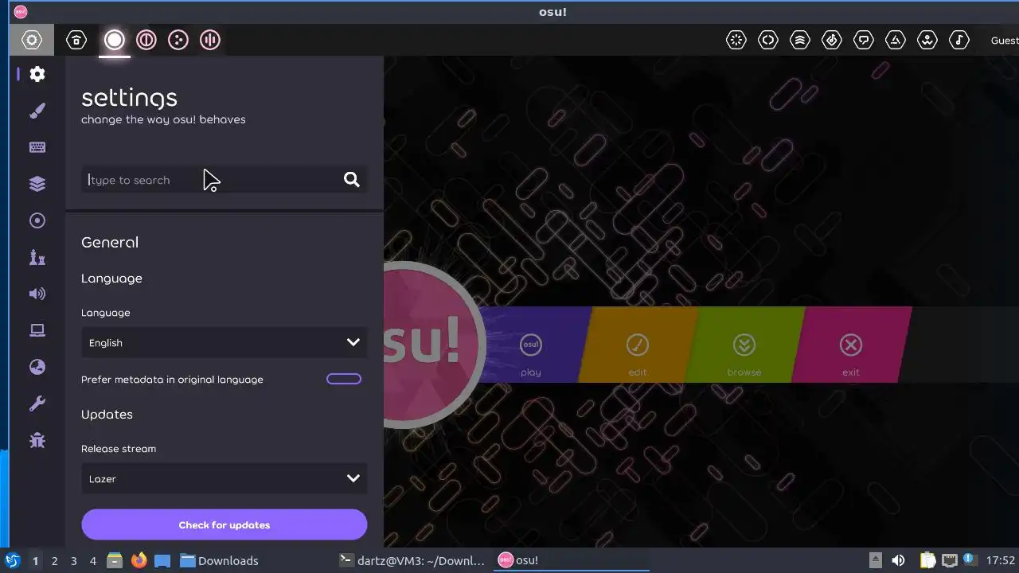This screenshot has width=1019, height=573.
Task: Jump to Graphics section via laptop icon
Action: point(37,330)
